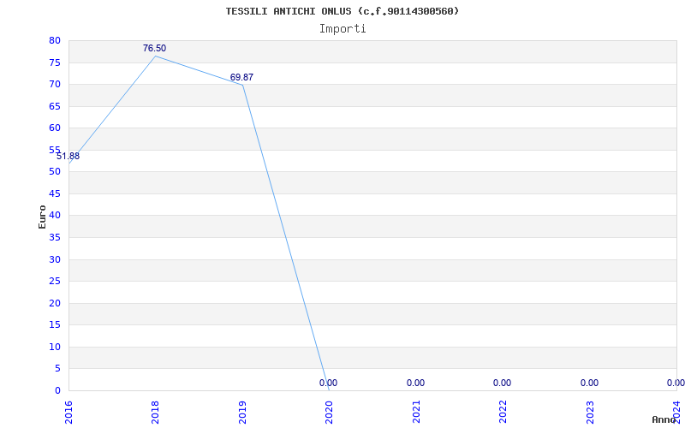The width and height of the screenshot is (685, 428).
Task: Click the 60 tick on Euro axis
Action: pyautogui.click(x=55, y=128)
